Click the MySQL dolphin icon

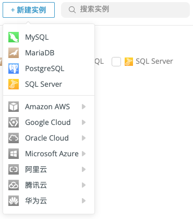[14, 37]
